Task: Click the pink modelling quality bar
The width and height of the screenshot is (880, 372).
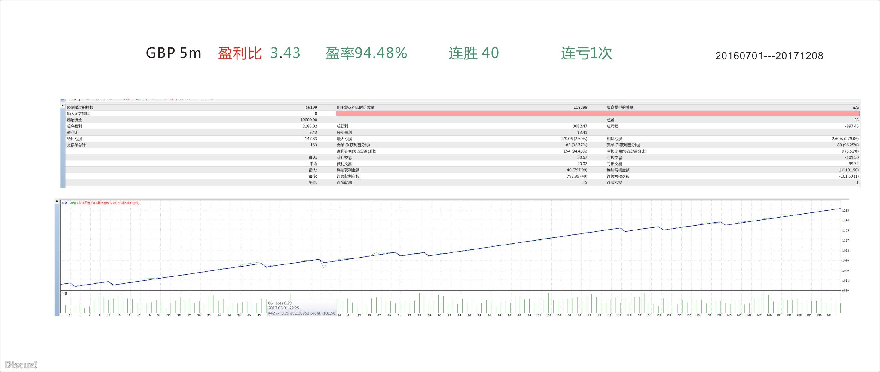Action: pyautogui.click(x=597, y=113)
